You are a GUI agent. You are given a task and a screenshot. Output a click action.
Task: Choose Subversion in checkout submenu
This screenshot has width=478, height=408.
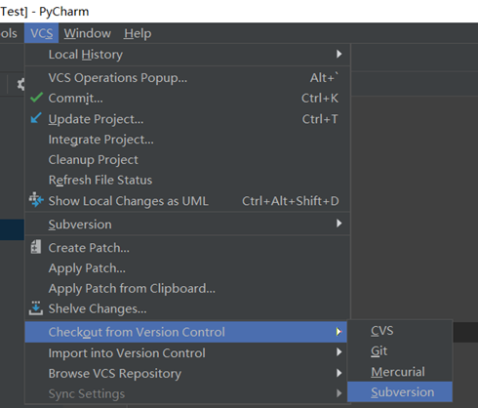click(400, 392)
